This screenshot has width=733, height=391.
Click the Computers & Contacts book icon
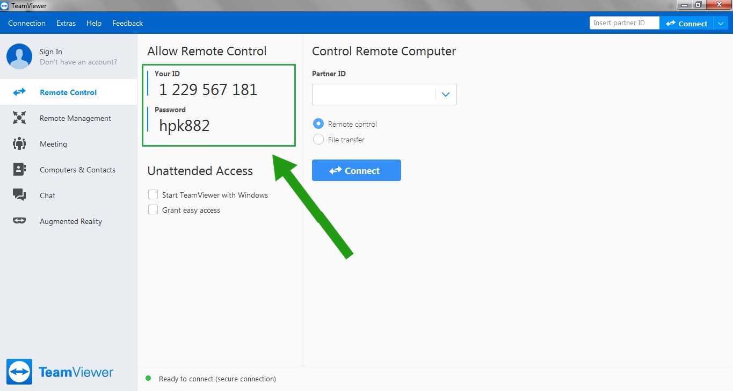coord(19,170)
